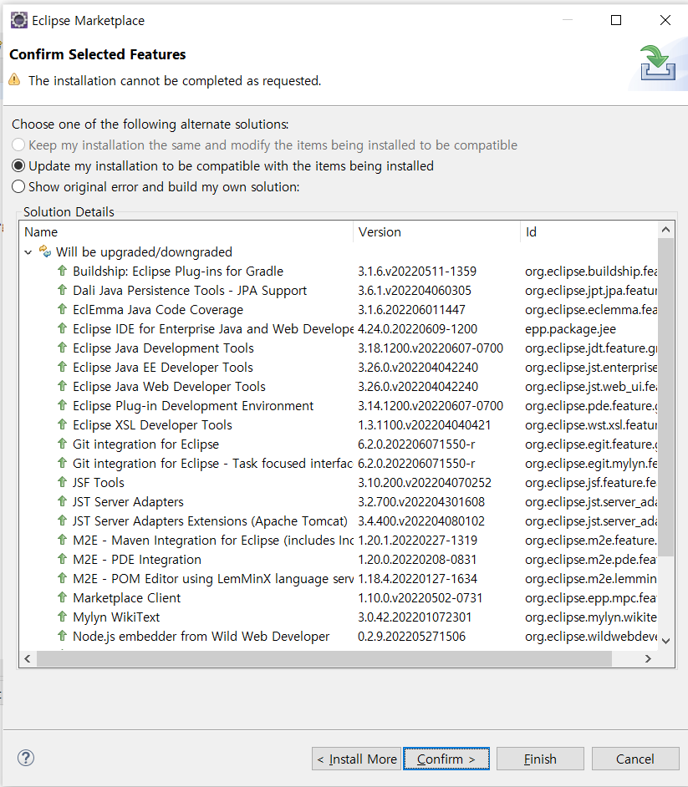Click the horizontal scrollbar thumb in Solution Details
This screenshot has height=787, width=688.
324,658
